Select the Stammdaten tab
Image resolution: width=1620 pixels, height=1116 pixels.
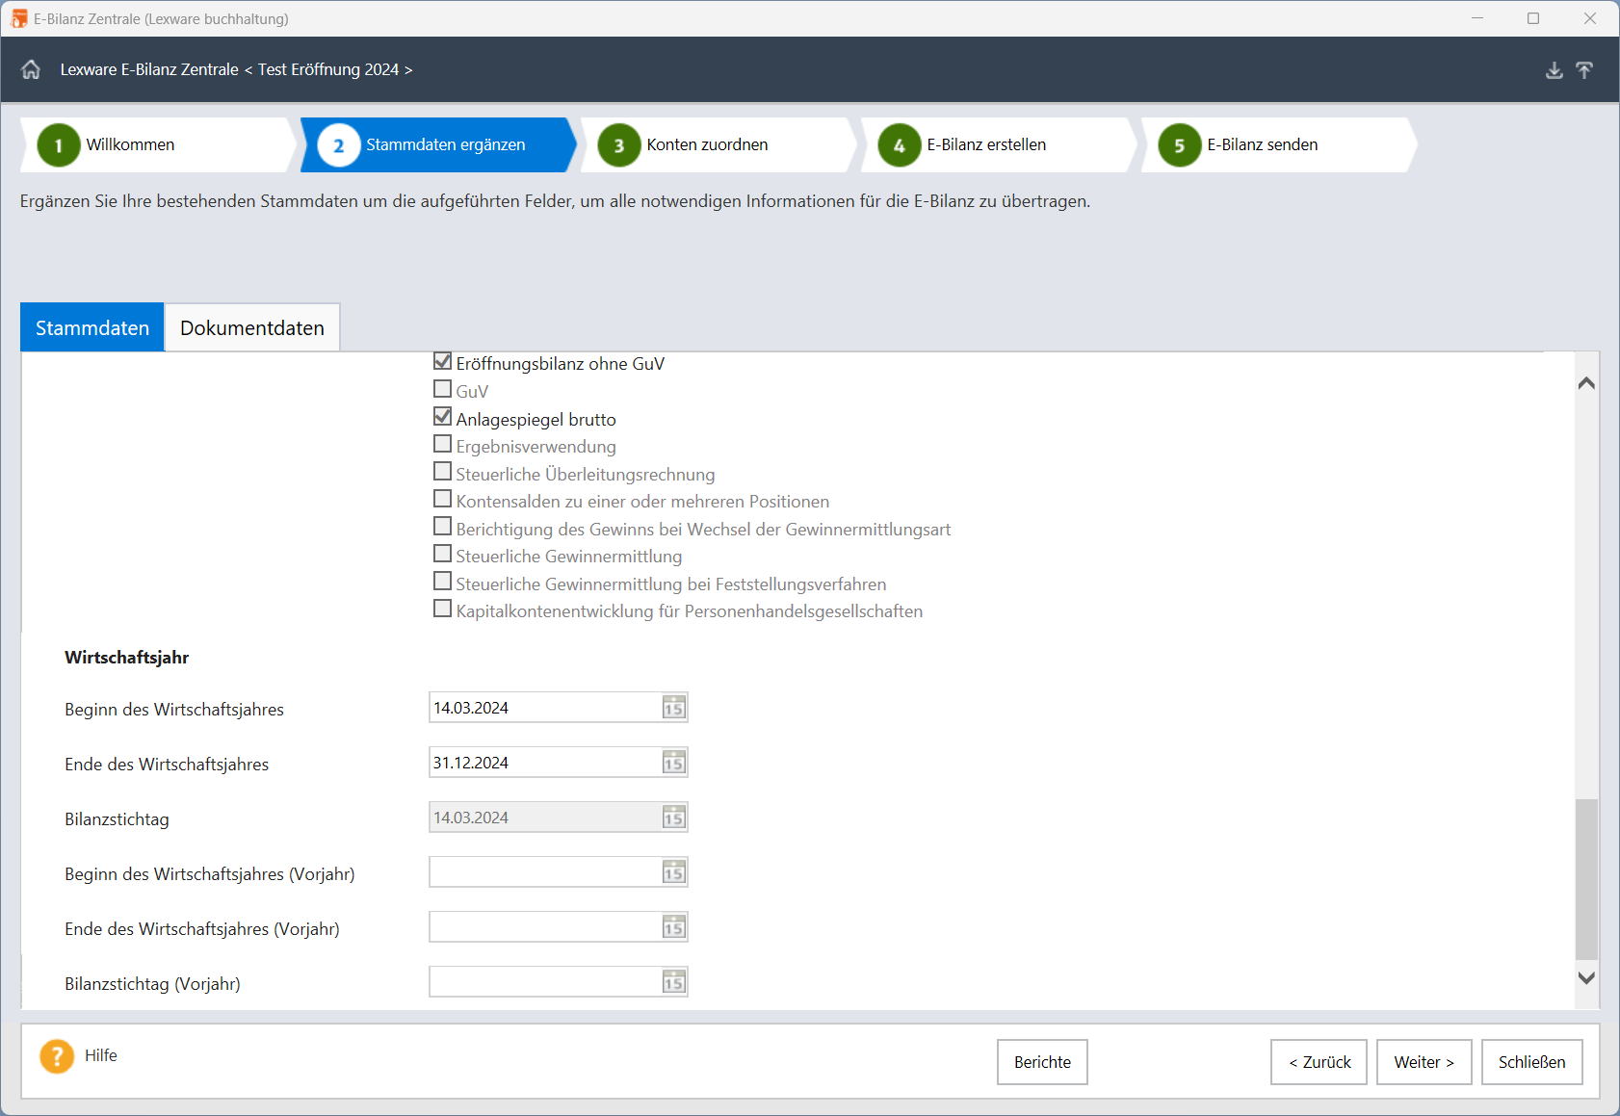(x=92, y=327)
